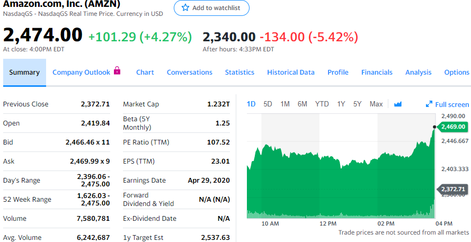Switch chart type using the area chart icon
Viewport: 471px width, 242px height.
coord(398,104)
